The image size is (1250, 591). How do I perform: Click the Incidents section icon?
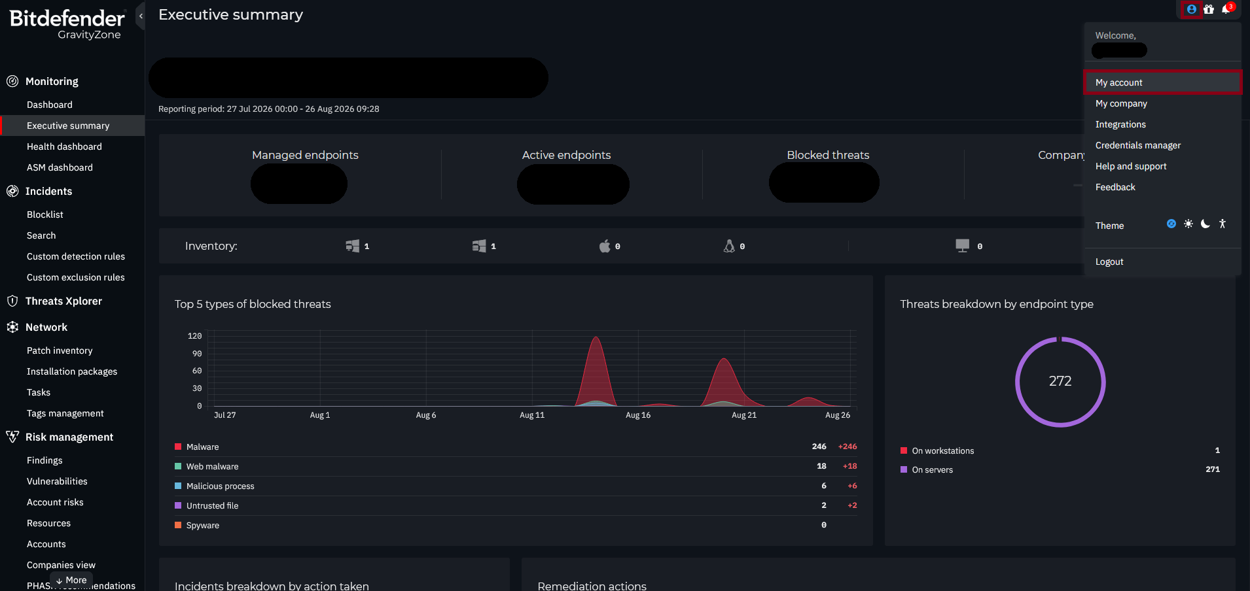12,191
